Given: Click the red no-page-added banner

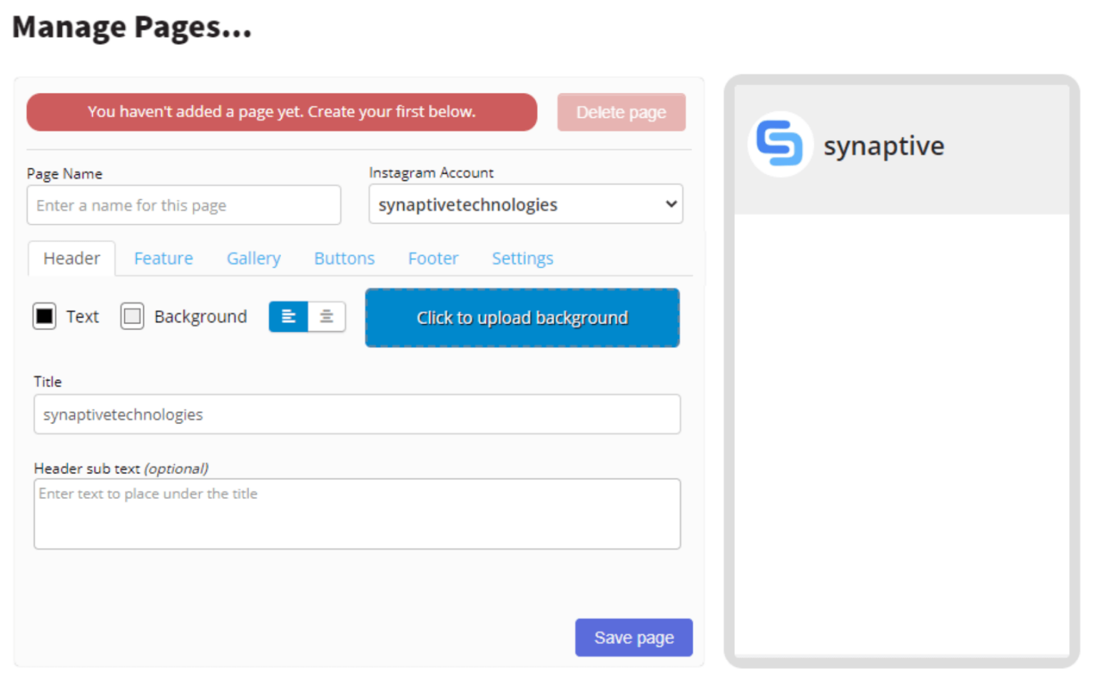Looking at the screenshot, I should (282, 112).
